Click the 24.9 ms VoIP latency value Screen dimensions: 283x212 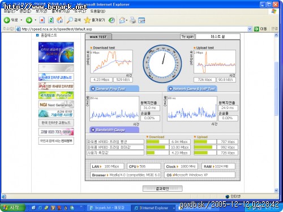228,108
